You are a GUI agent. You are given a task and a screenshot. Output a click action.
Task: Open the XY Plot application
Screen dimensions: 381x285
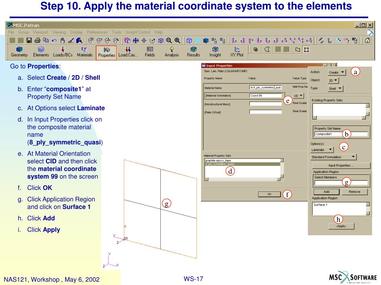237,52
